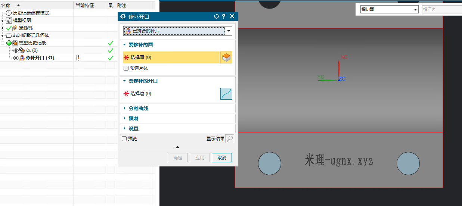Click the dialog settings gear icon
The height and width of the screenshot is (206, 462).
point(123,16)
